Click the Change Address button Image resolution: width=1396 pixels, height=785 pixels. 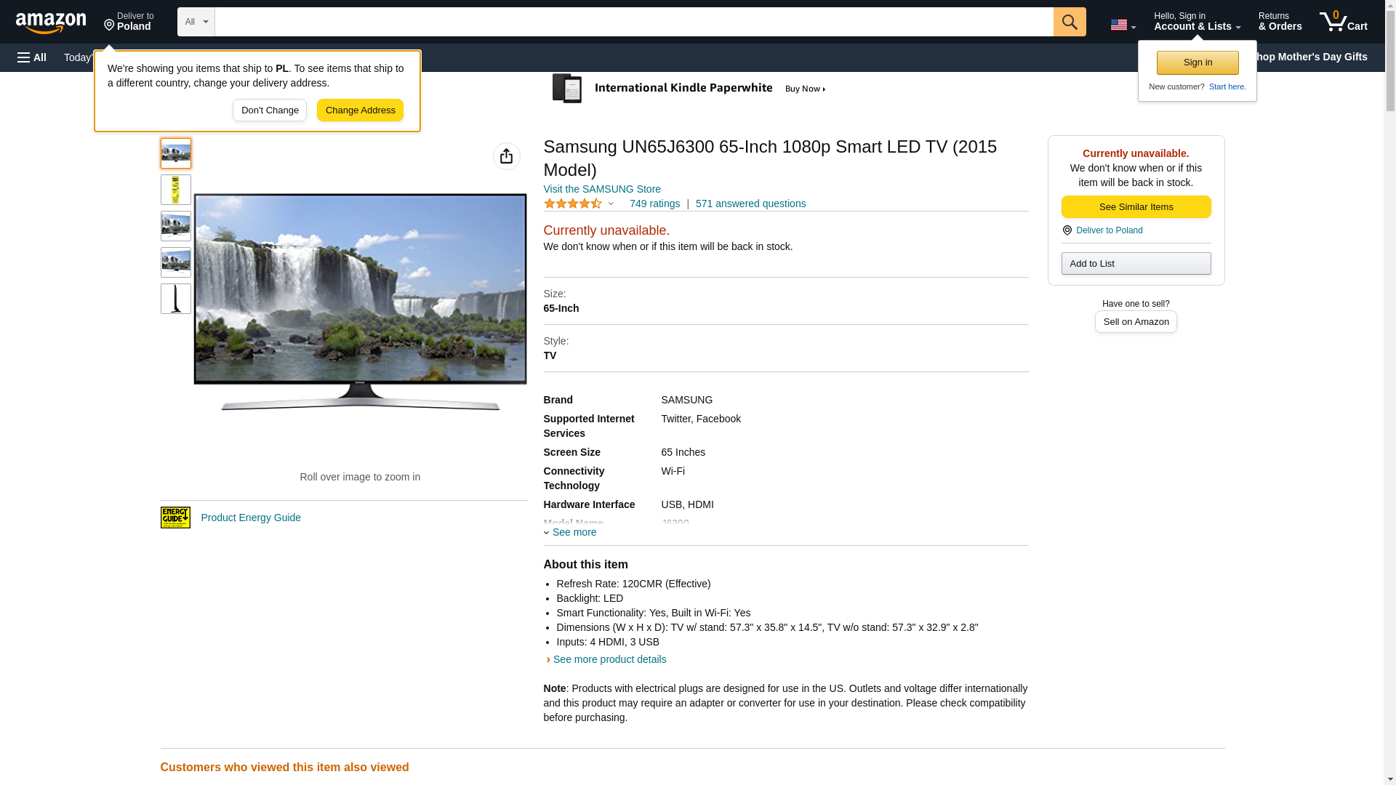[360, 110]
